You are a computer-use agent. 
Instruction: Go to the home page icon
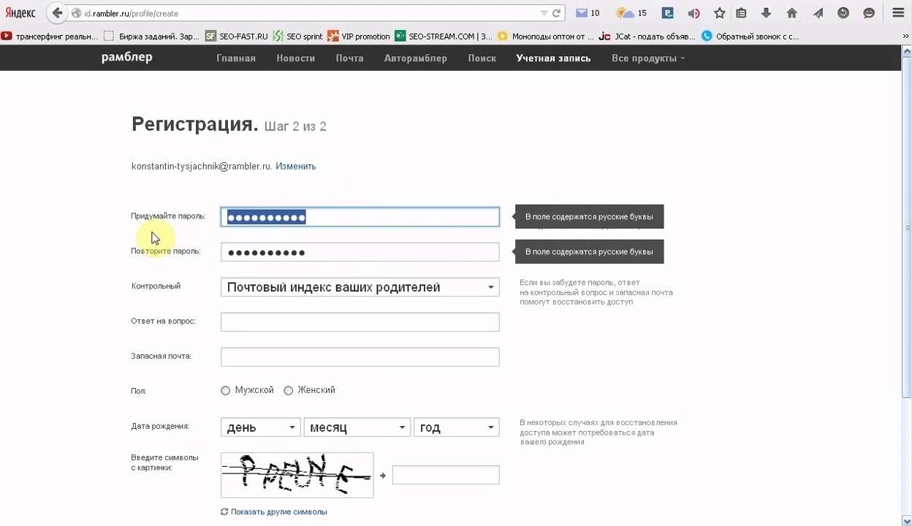[x=791, y=13]
